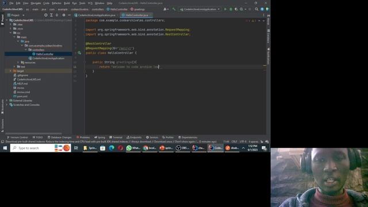This screenshot has width=368, height=207.
Task: Select opened file locate target icon in Project panel
Action: 46,15
